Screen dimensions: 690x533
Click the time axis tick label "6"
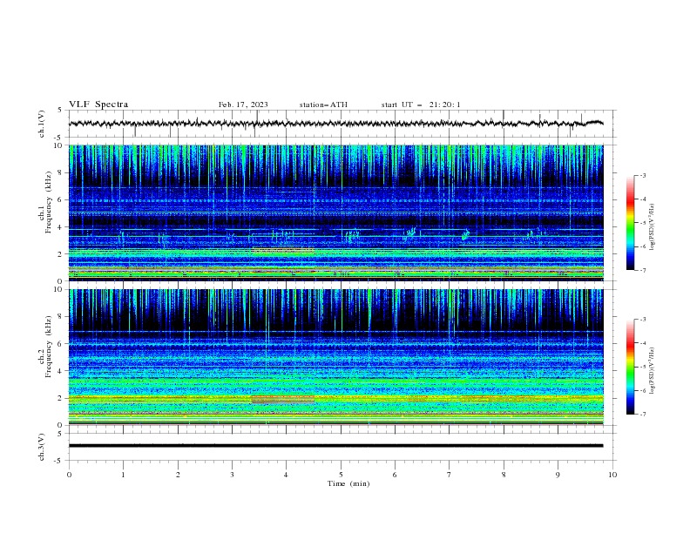[395, 475]
